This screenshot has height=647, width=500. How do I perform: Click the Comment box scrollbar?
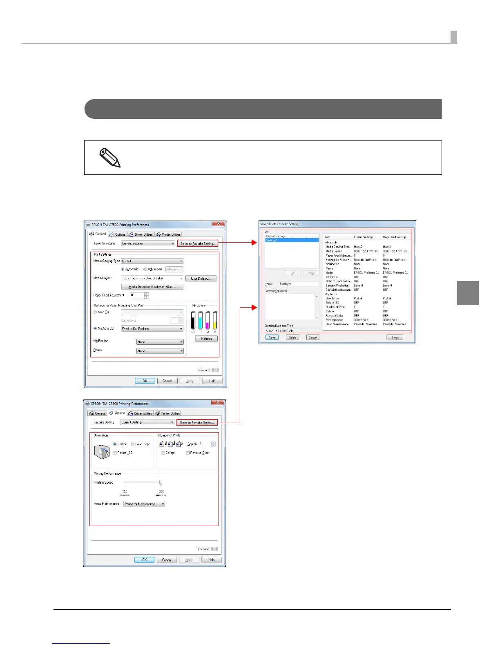pyautogui.click(x=317, y=307)
